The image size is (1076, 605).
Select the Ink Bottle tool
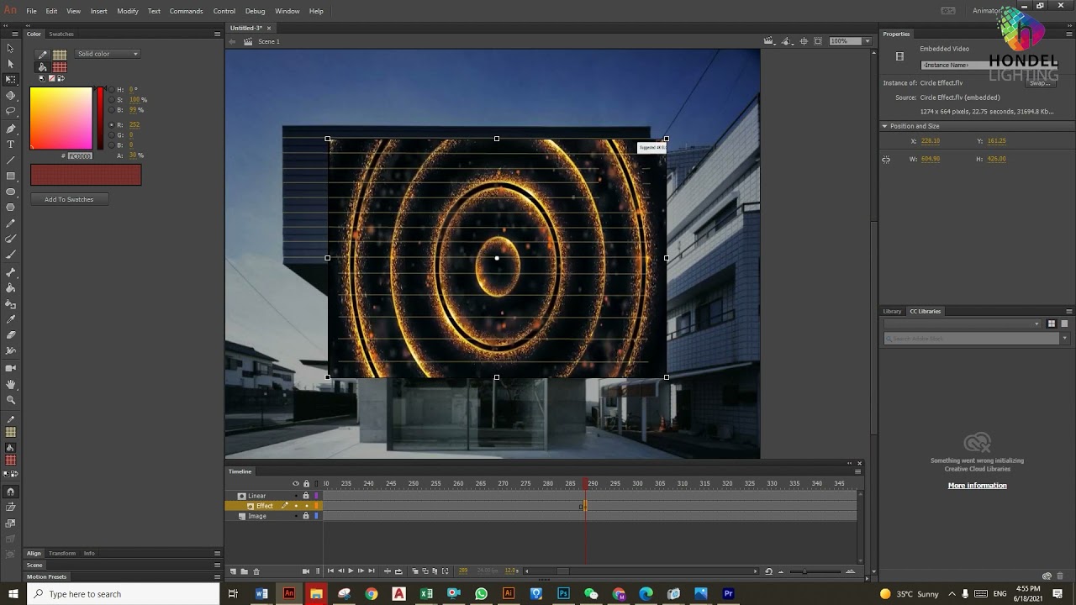point(11,304)
